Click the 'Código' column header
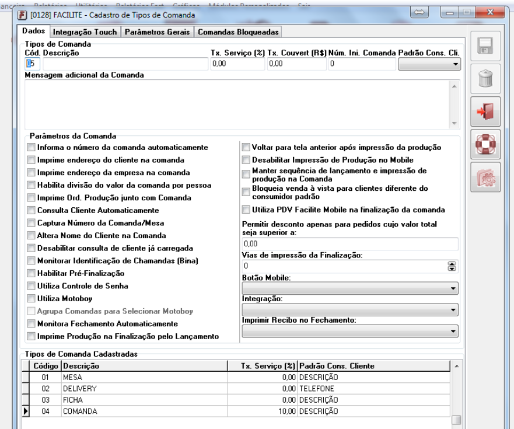Viewport: 514px width, 429px height. pyautogui.click(x=46, y=366)
